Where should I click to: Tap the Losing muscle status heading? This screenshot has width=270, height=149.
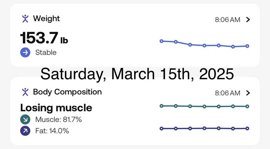click(x=56, y=108)
